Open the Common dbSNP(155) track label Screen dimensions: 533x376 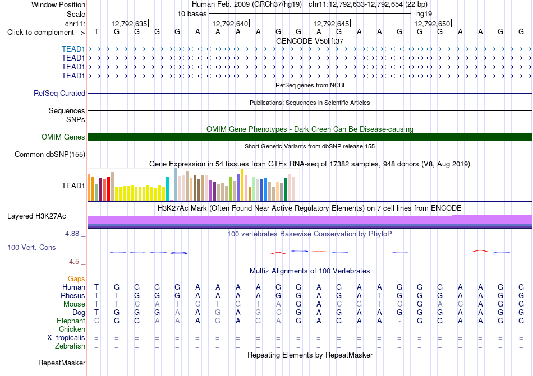point(49,155)
